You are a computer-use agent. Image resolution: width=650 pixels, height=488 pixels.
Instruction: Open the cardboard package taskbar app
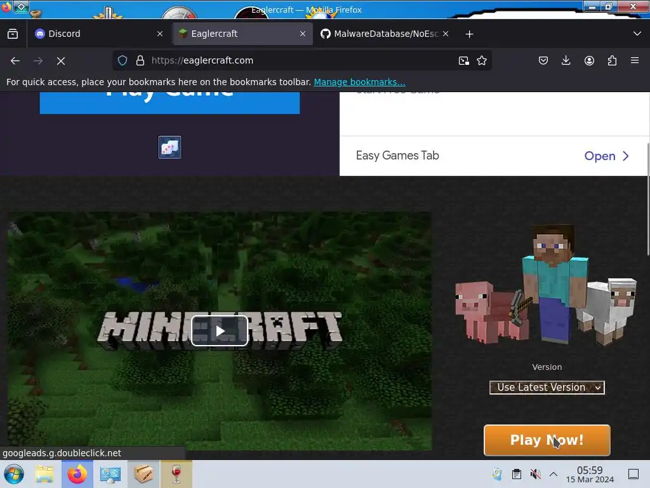pos(143,474)
